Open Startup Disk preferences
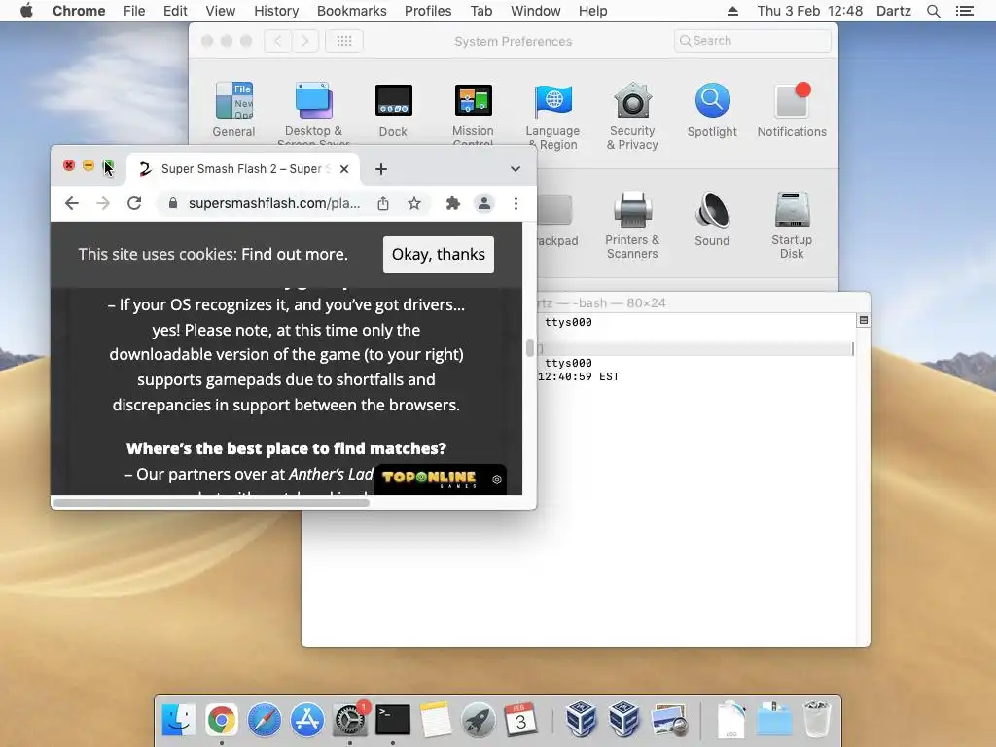The width and height of the screenshot is (996, 747). pos(792,225)
